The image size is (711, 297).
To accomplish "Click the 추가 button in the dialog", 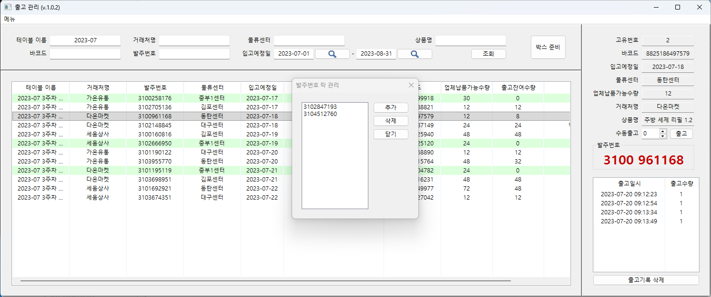I will point(391,107).
